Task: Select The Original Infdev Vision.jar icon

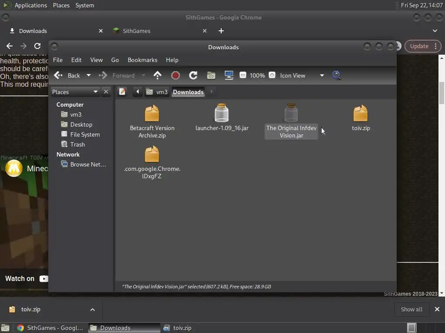Action: (x=291, y=113)
